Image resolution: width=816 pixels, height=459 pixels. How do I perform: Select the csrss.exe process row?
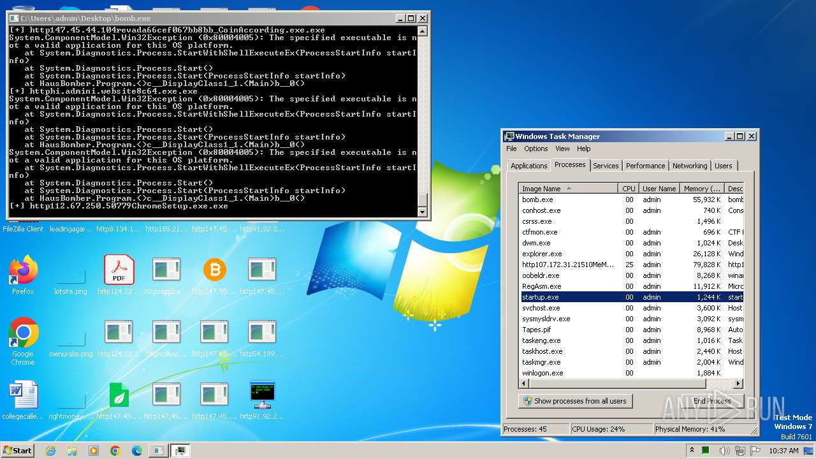(x=631, y=221)
